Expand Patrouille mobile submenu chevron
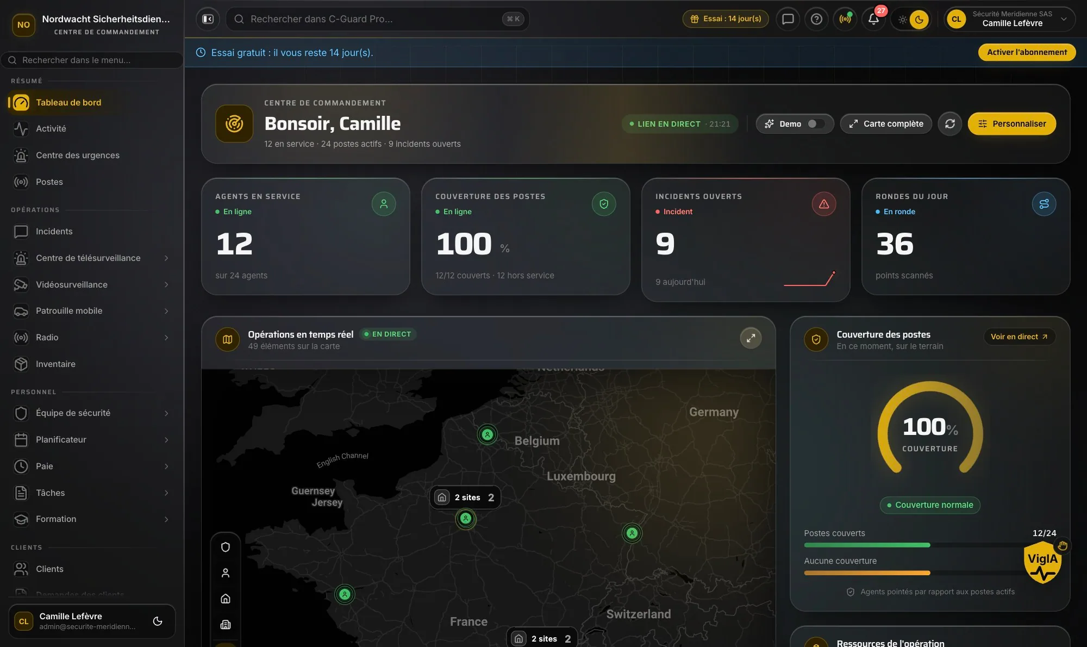The height and width of the screenshot is (647, 1087). 166,311
